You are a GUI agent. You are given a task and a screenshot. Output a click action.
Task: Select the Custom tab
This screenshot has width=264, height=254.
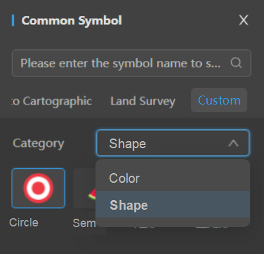click(x=219, y=100)
